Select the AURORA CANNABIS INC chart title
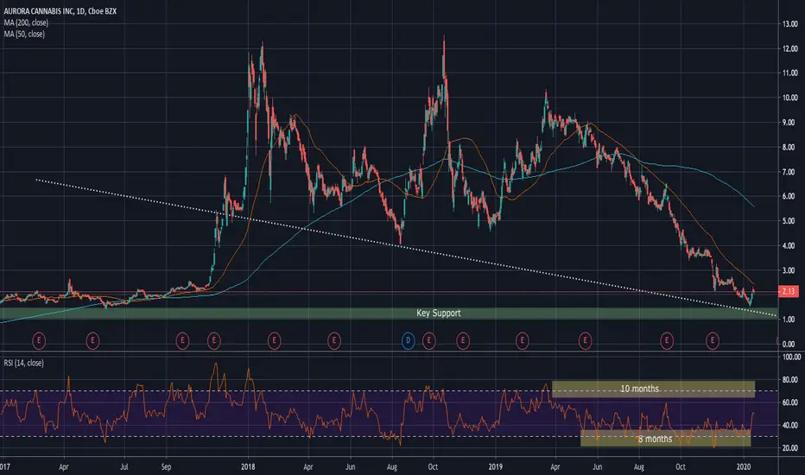 pyautogui.click(x=60, y=10)
